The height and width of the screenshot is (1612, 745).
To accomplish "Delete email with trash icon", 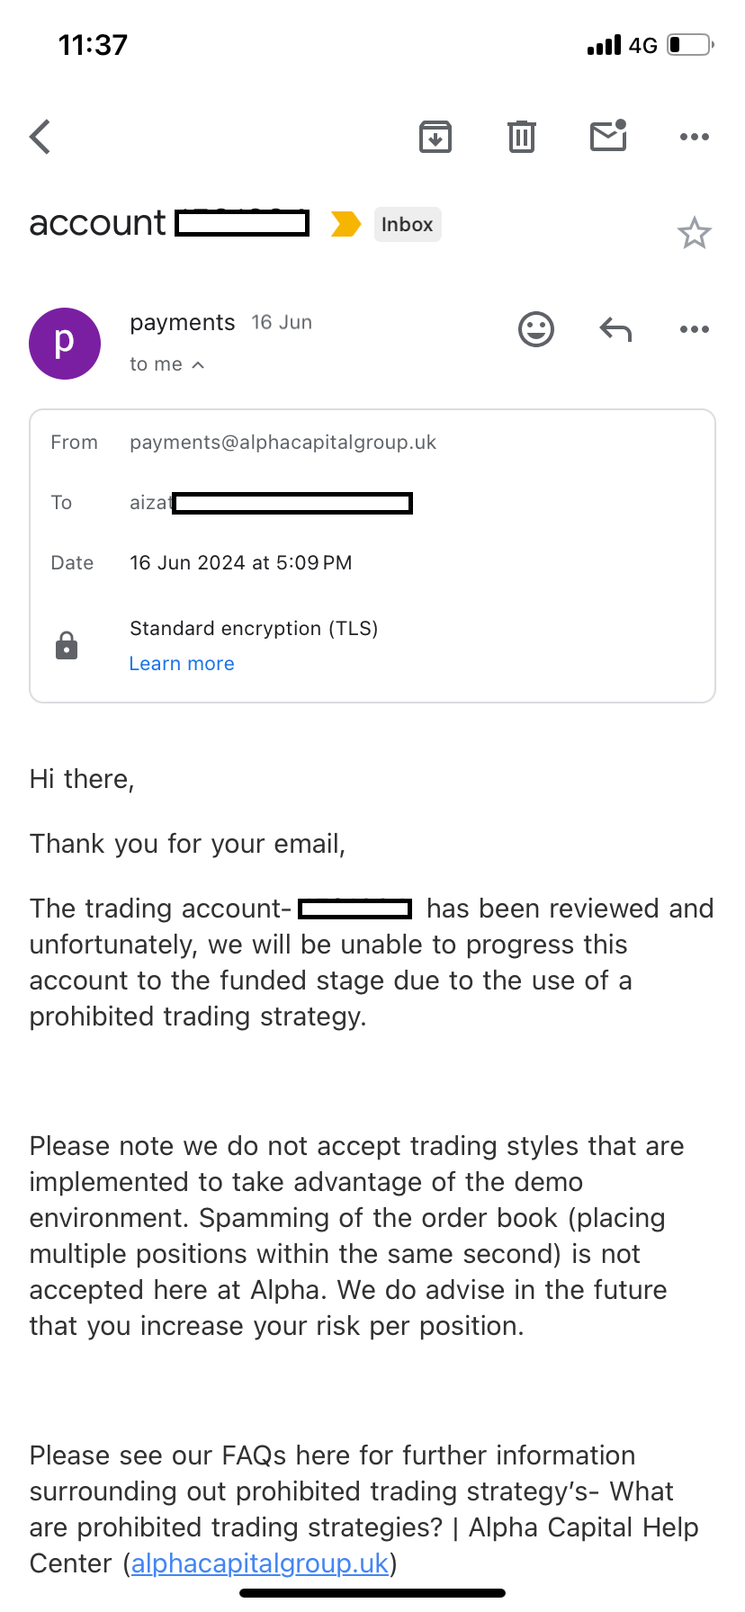I will [x=522, y=137].
